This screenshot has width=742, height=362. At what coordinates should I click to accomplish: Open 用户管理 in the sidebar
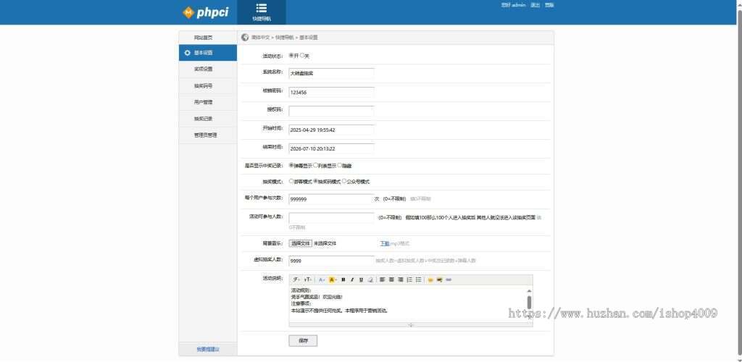tap(208, 102)
